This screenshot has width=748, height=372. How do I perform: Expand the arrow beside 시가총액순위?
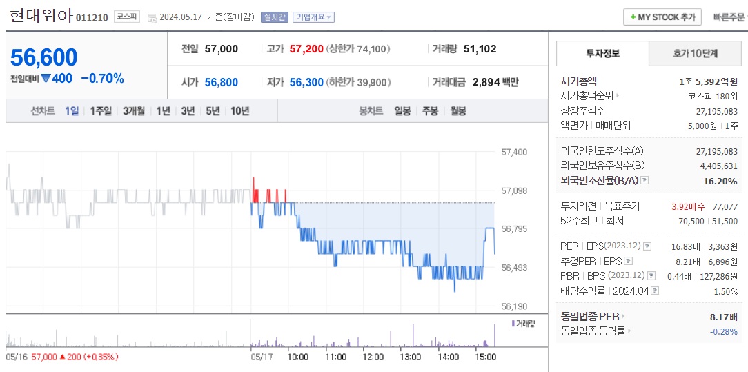[x=618, y=96]
